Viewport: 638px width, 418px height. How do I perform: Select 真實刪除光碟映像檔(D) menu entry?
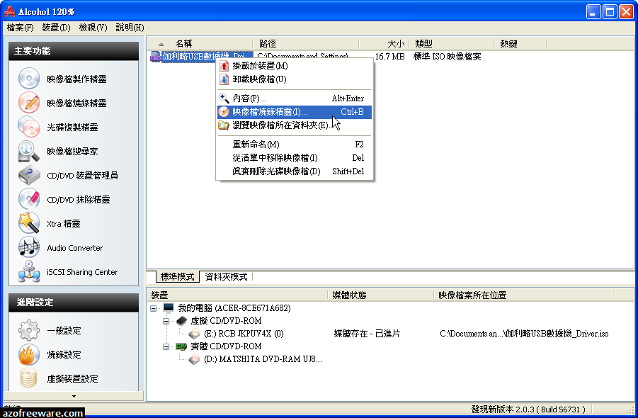coord(295,171)
